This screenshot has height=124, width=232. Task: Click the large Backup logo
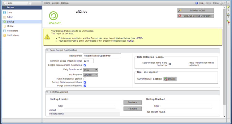point(54,18)
